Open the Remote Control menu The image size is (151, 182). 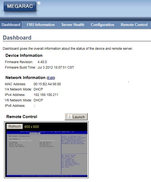pos(134,25)
